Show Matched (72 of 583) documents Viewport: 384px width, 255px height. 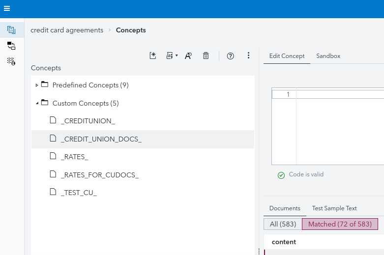[x=340, y=224]
